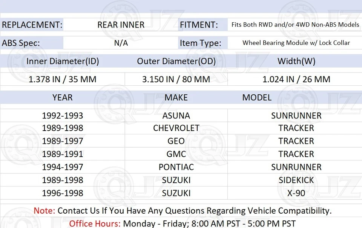Select Wheel Bearing Module w/ Lock Collar text
The width and height of the screenshot is (362, 228).
click(x=296, y=43)
